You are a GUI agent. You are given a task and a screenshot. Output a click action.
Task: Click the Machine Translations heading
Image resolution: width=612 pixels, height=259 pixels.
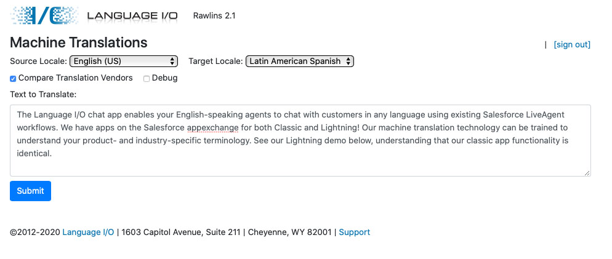[x=79, y=42]
